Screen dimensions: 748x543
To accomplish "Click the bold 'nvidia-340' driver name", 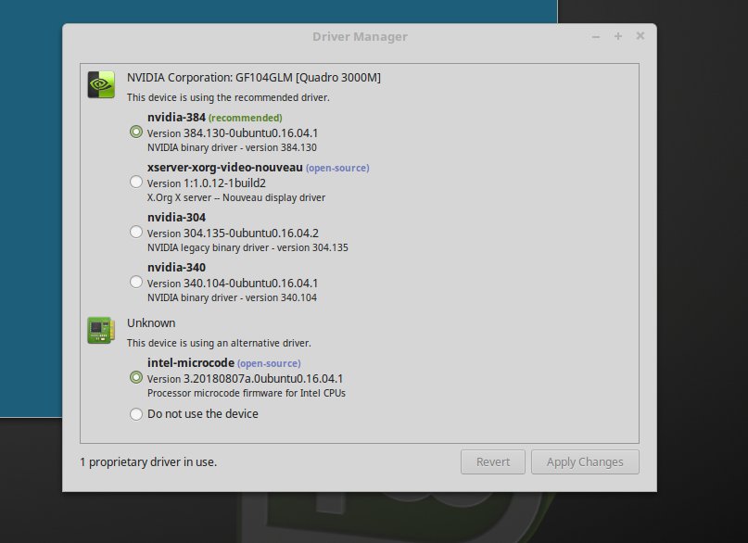I will point(176,268).
